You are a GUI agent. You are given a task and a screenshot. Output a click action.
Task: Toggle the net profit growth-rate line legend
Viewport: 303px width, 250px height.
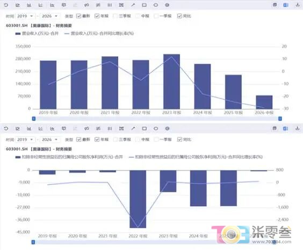tap(196, 157)
